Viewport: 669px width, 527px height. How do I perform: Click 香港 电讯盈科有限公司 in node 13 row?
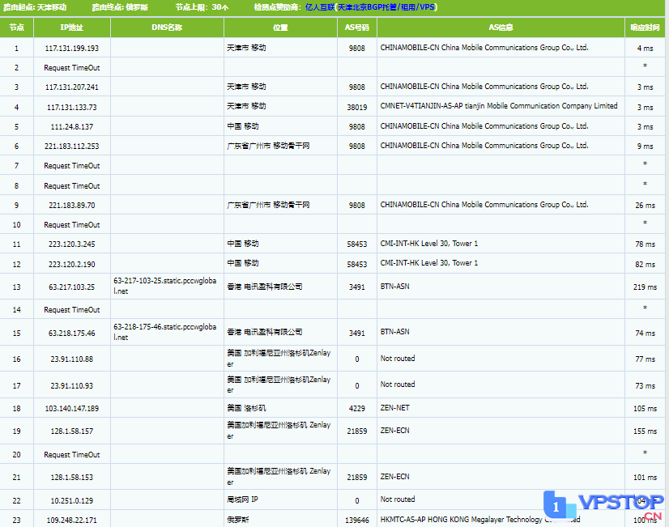coord(265,287)
